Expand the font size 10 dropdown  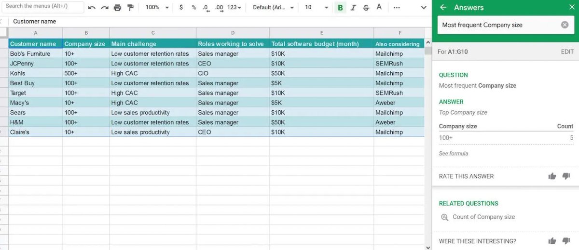click(x=317, y=8)
